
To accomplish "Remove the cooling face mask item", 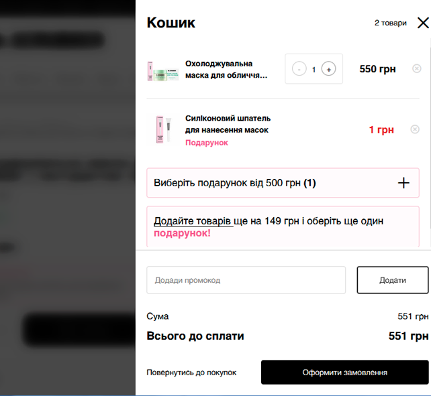I will [417, 68].
